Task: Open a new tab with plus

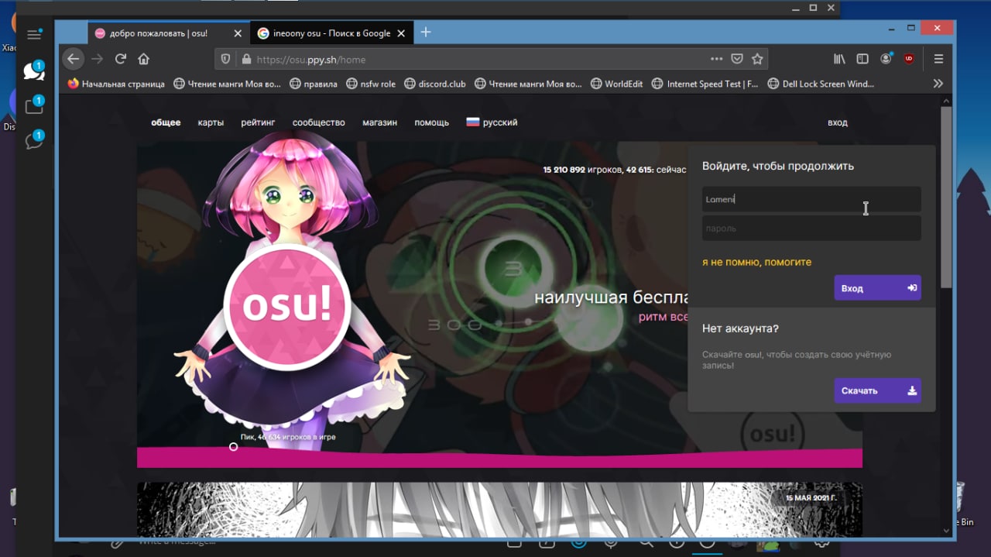Action: [x=426, y=33]
